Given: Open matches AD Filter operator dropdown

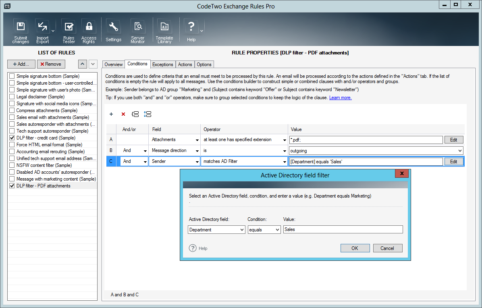Looking at the screenshot, I should [x=285, y=161].
